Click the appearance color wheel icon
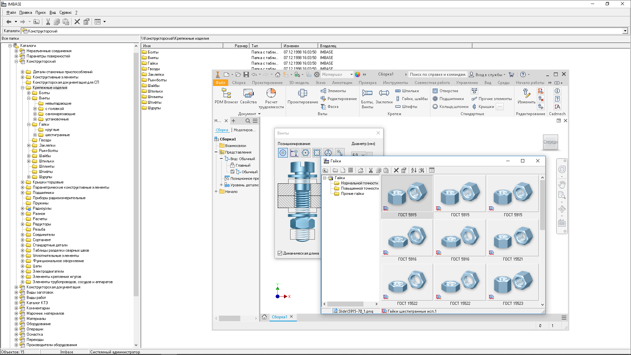 pos(358,74)
